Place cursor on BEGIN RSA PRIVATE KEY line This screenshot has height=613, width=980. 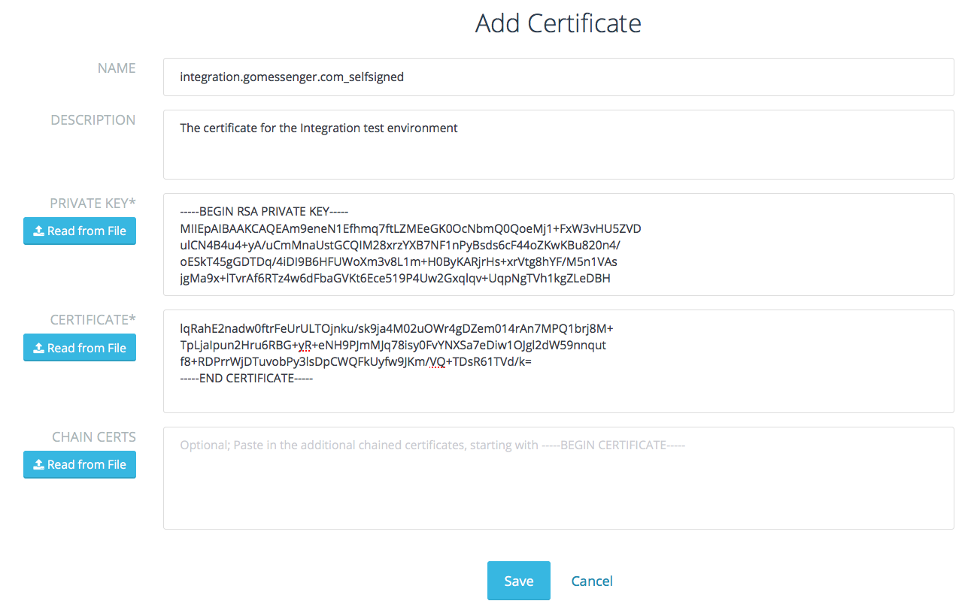pos(264,212)
